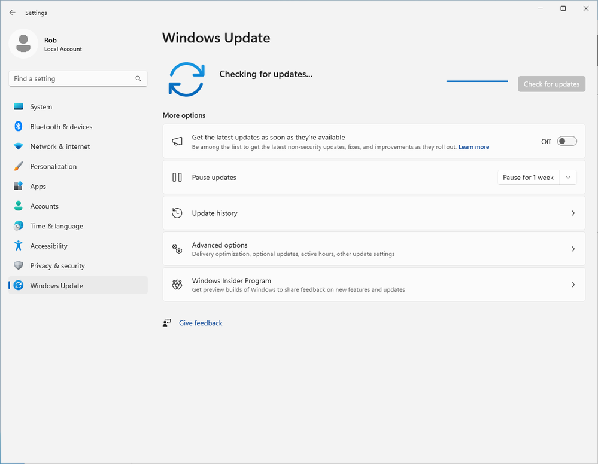The image size is (598, 464).
Task: Click the Windows Update sidebar sync icon
Action: [19, 285]
